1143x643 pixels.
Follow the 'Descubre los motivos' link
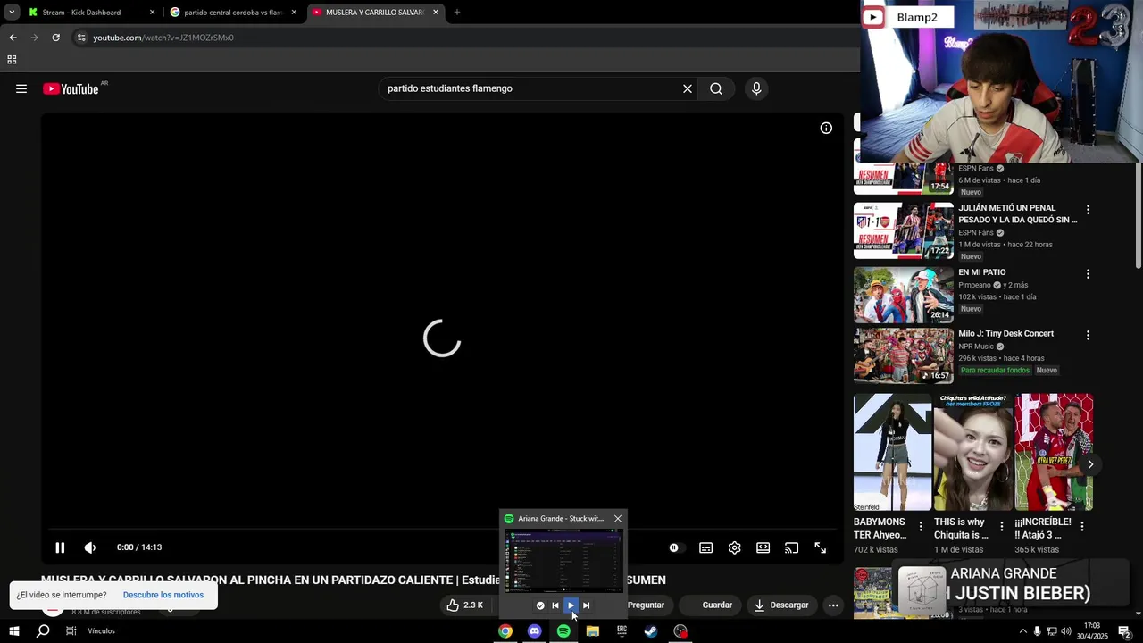point(163,595)
